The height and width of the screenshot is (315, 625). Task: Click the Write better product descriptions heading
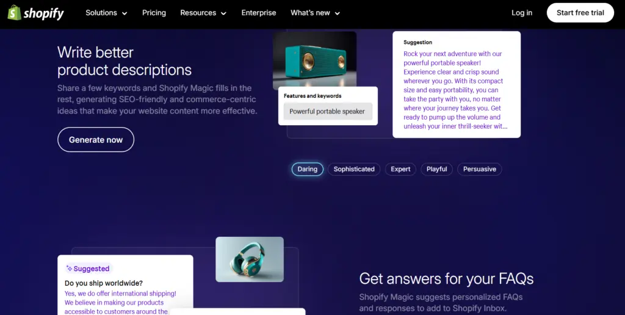[125, 61]
